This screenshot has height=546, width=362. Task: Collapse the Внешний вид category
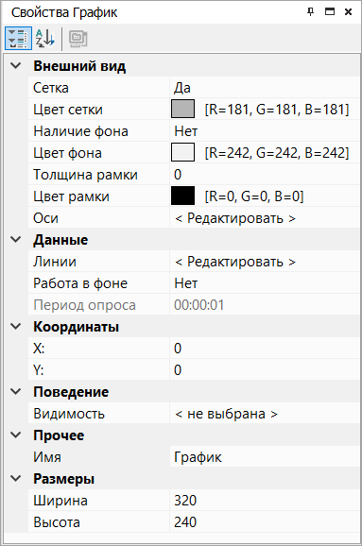[16, 66]
